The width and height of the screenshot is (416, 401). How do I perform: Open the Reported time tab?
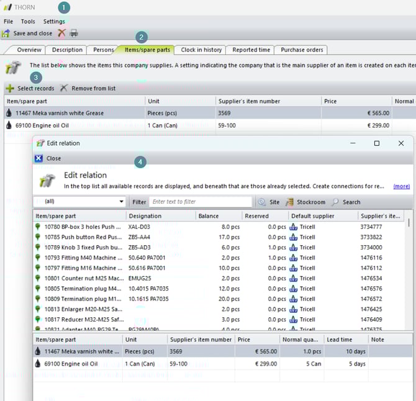tap(251, 50)
